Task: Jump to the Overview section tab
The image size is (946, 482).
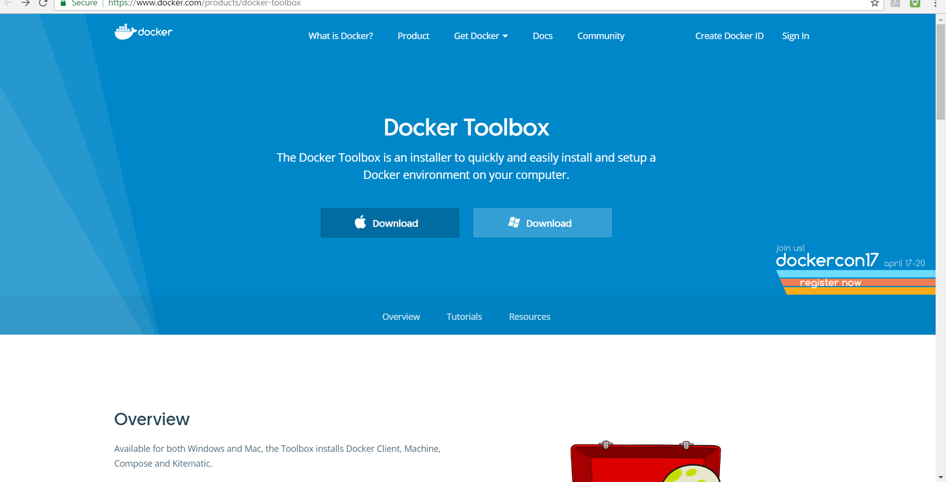Action: pyautogui.click(x=401, y=317)
